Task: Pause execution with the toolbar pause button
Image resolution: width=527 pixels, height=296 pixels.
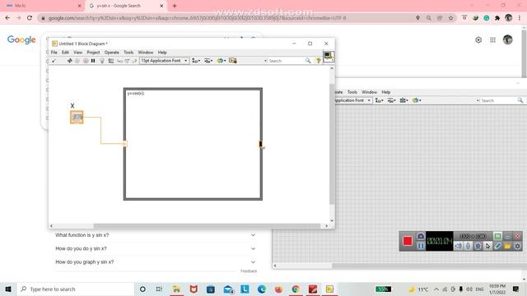Action: [93, 61]
